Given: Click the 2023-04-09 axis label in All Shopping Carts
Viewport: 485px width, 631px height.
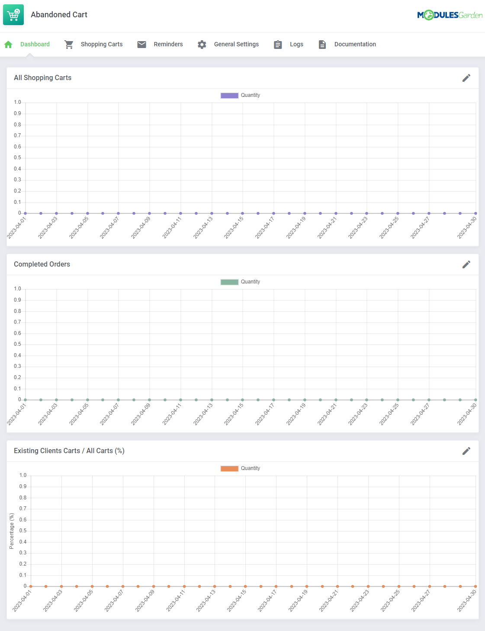Looking at the screenshot, I should tap(141, 227).
